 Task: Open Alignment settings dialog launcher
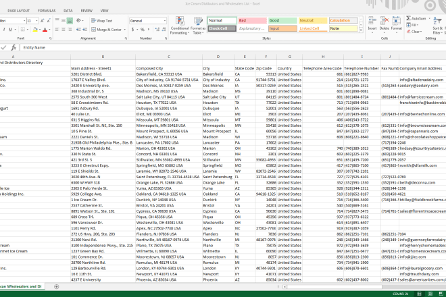(x=126, y=38)
